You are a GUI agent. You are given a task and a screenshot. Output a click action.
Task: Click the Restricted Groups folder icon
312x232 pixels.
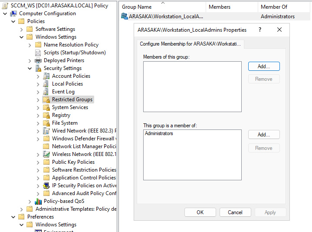point(46,99)
